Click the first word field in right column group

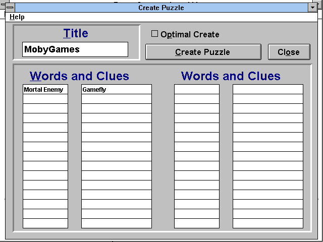coord(197,90)
